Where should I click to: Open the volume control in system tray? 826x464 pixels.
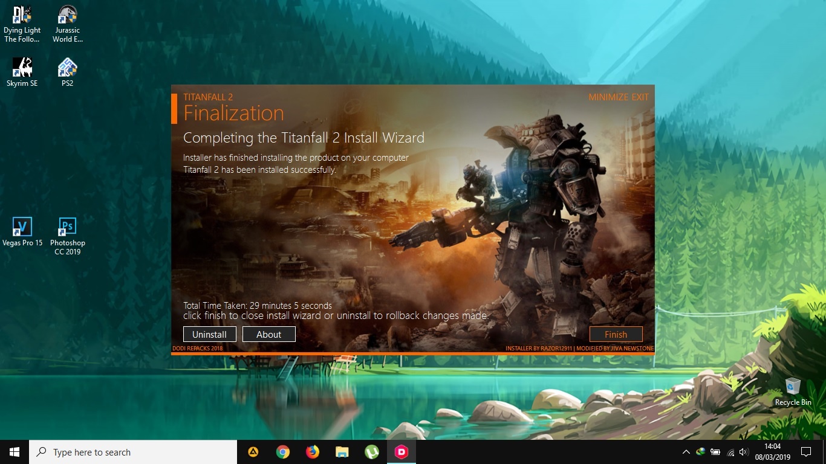coord(744,452)
